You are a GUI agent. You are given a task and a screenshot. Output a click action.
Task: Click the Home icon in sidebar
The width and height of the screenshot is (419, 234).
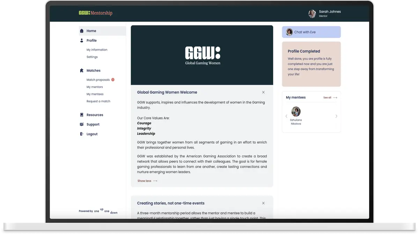pos(82,31)
